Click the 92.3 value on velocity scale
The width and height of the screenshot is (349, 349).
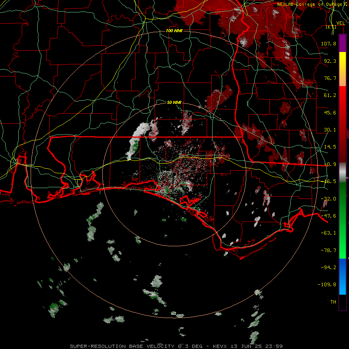click(x=330, y=61)
